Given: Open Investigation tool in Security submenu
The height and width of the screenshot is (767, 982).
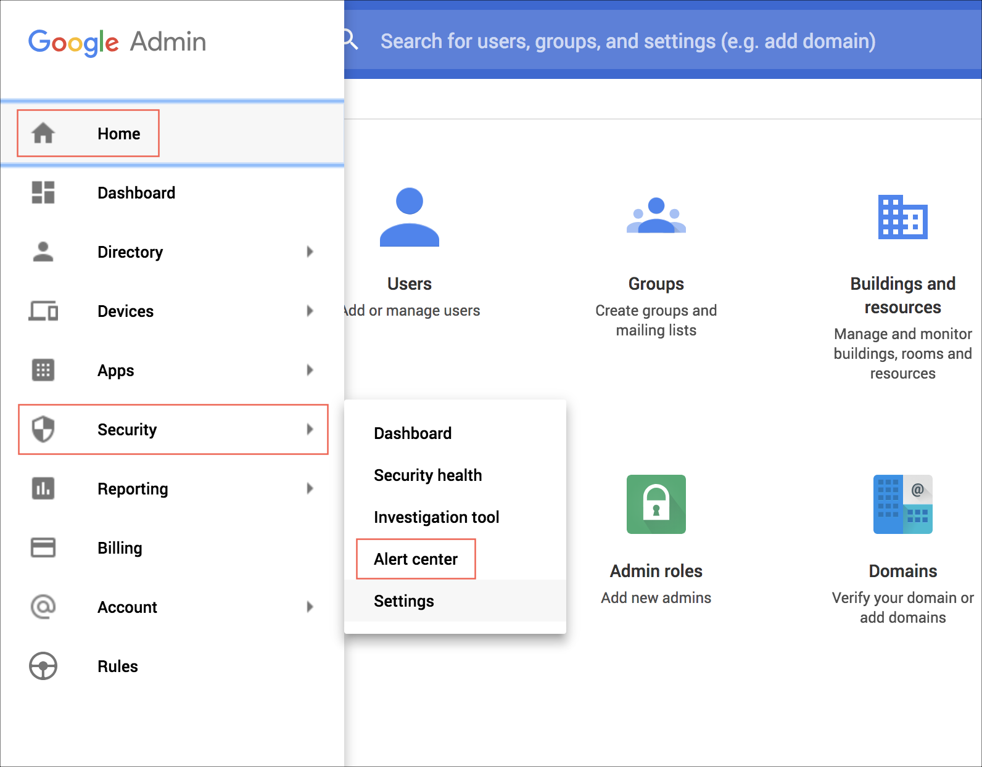Looking at the screenshot, I should (x=436, y=517).
